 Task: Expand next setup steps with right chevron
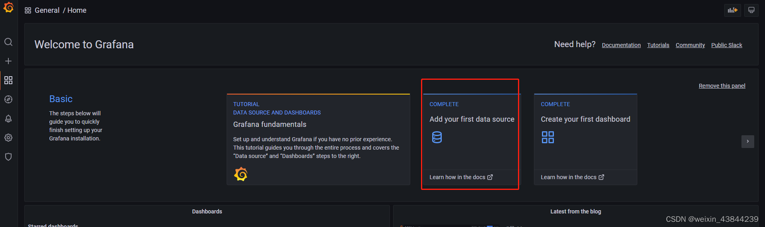pyautogui.click(x=747, y=141)
